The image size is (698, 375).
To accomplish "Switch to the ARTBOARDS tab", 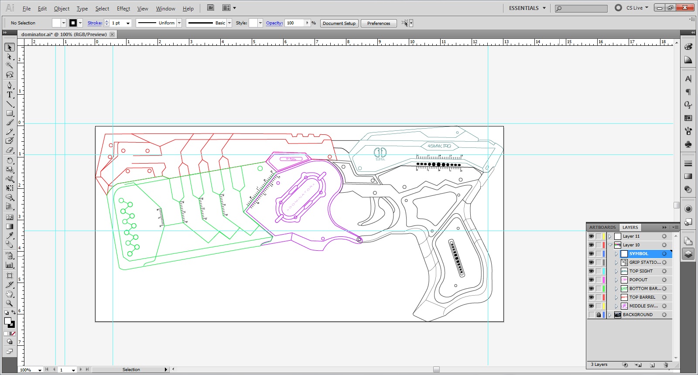I will tap(602, 227).
